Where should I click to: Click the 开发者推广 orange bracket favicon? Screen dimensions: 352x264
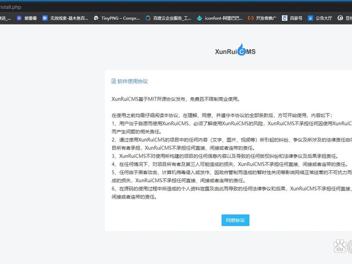tap(251, 18)
